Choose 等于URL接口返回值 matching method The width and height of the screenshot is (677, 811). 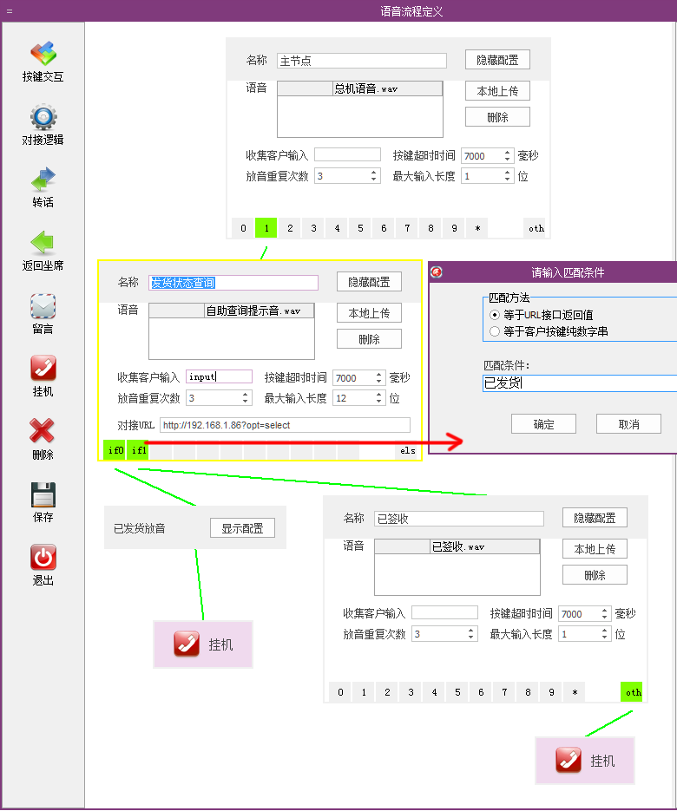[541, 315]
